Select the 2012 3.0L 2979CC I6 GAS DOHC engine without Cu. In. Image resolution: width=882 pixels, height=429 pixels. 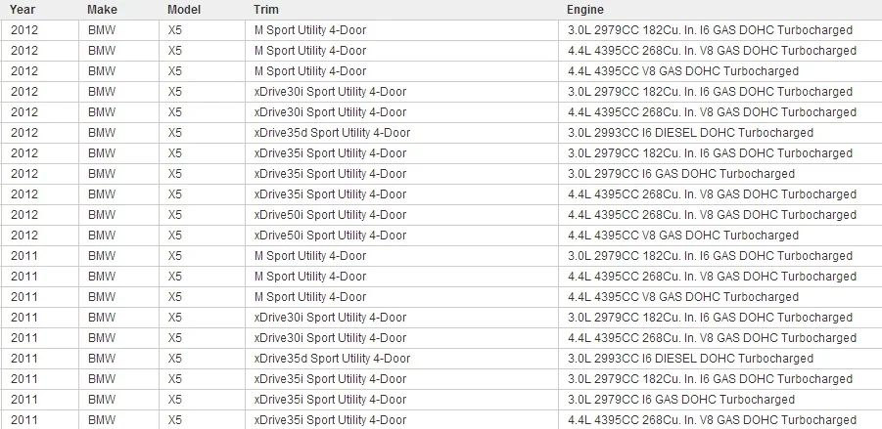[x=720, y=174]
